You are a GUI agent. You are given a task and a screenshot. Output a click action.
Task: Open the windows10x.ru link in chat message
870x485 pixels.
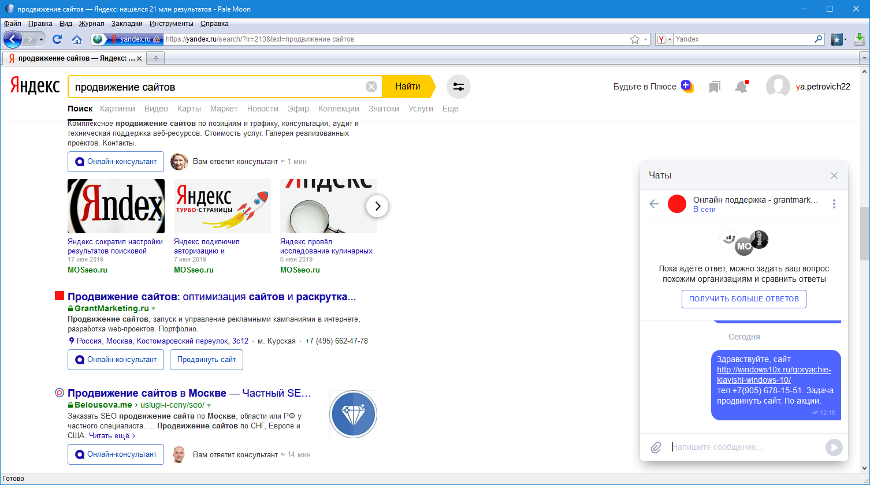774,375
